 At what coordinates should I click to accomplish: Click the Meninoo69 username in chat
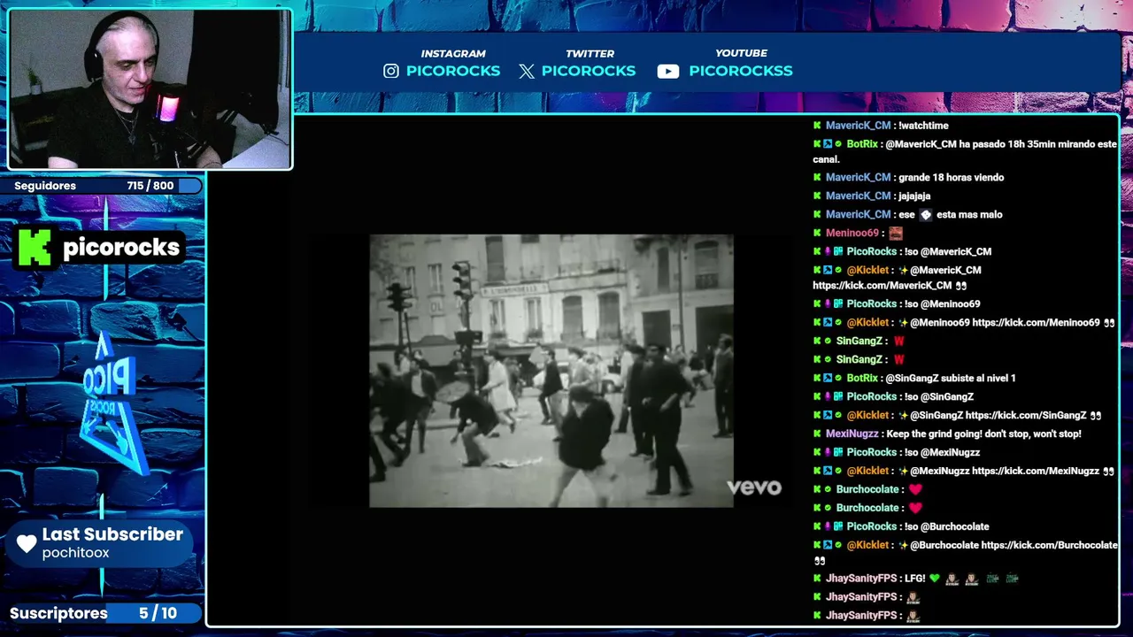(852, 234)
